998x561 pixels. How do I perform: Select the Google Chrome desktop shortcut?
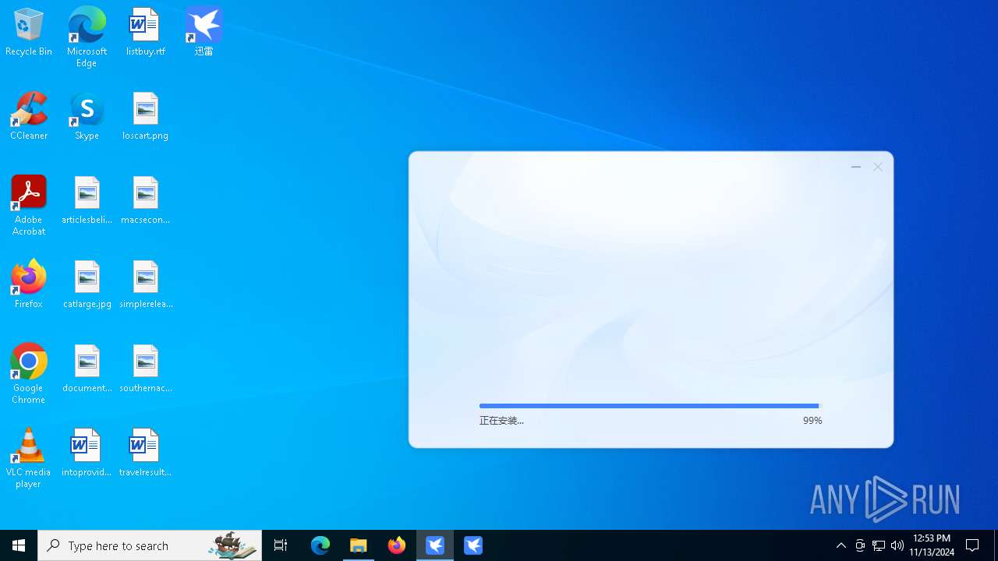(x=29, y=374)
